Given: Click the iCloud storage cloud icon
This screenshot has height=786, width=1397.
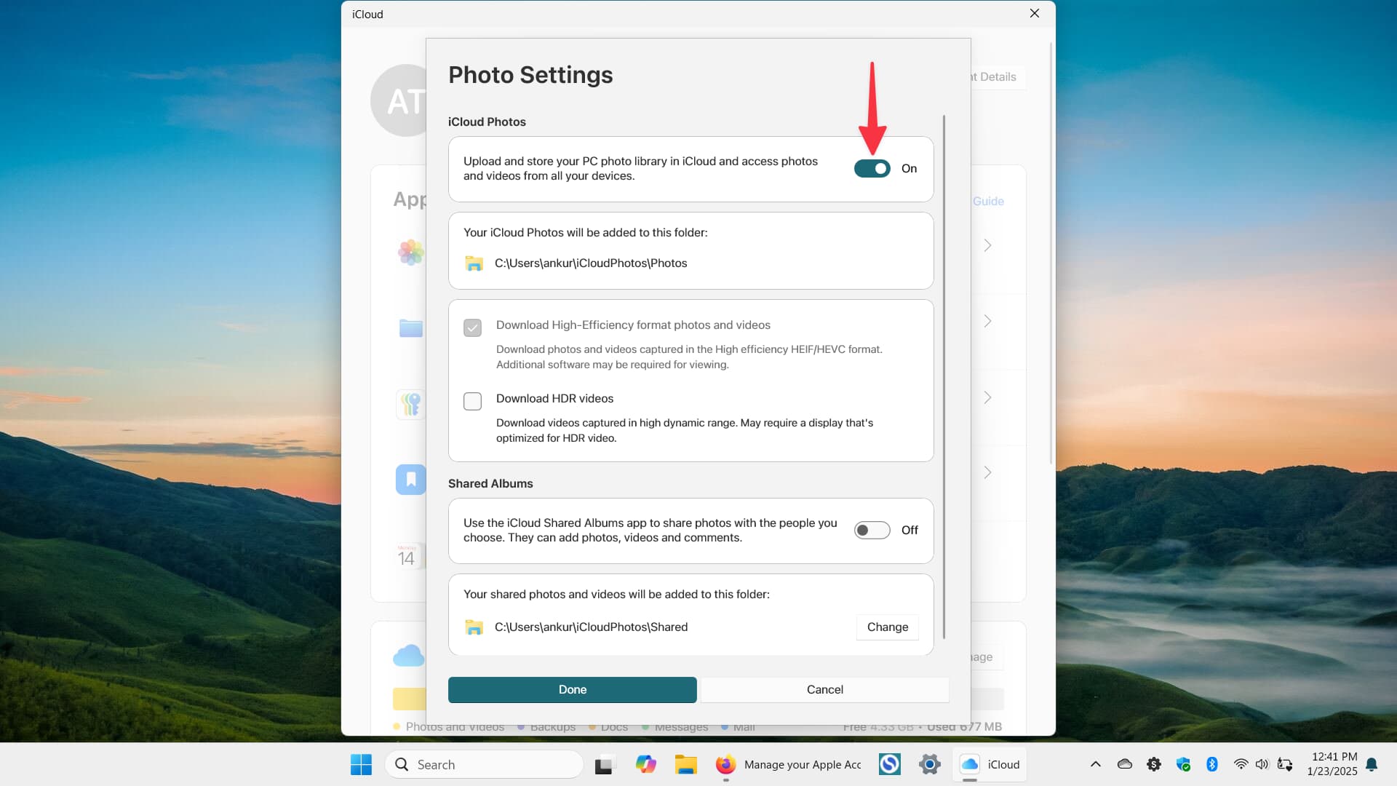Looking at the screenshot, I should (x=408, y=656).
